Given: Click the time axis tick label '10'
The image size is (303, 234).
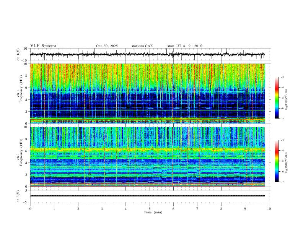Looking at the screenshot, I should [269, 209].
